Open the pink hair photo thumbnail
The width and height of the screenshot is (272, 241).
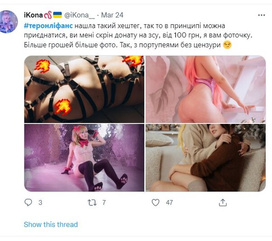(x=205, y=89)
